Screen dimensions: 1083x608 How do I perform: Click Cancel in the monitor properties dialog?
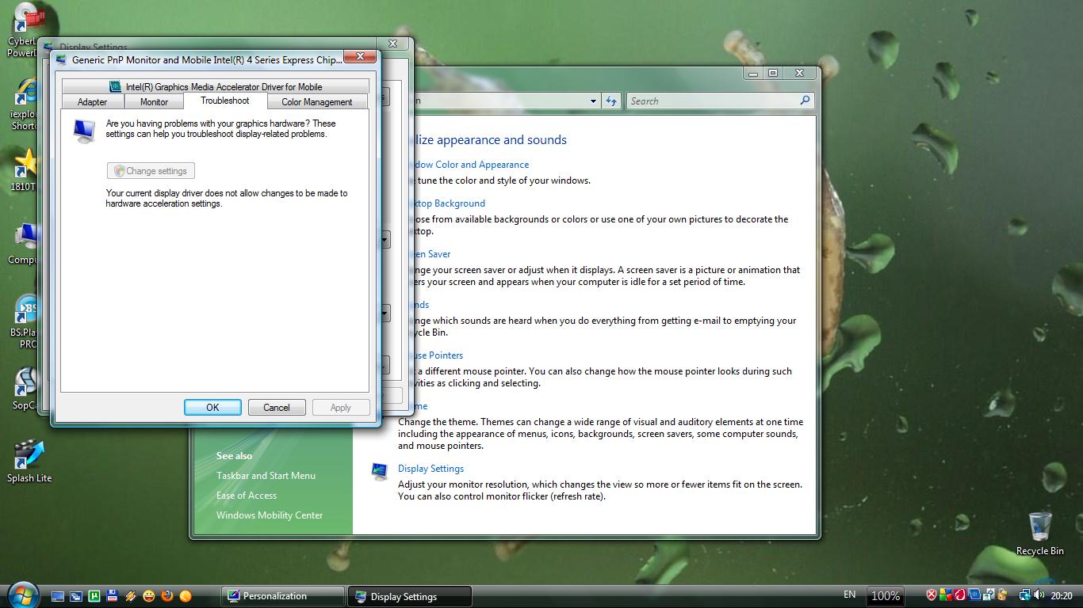click(x=277, y=407)
